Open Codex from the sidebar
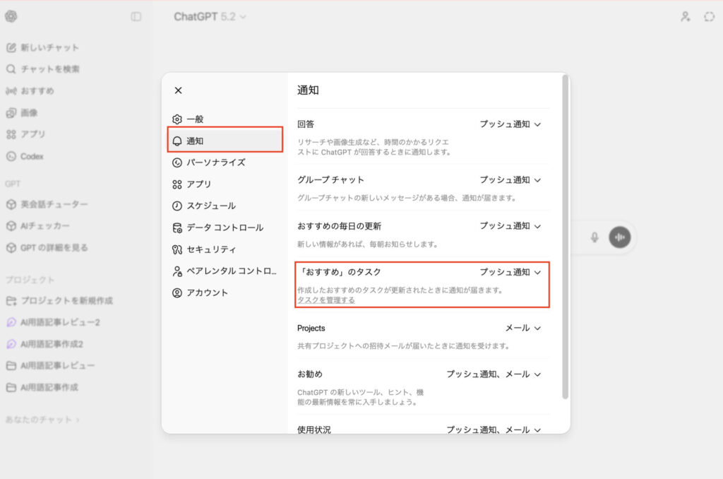Viewport: 723px width, 479px height. (x=32, y=156)
